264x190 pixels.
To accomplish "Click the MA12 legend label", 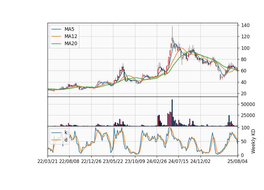I will pos(71,36).
